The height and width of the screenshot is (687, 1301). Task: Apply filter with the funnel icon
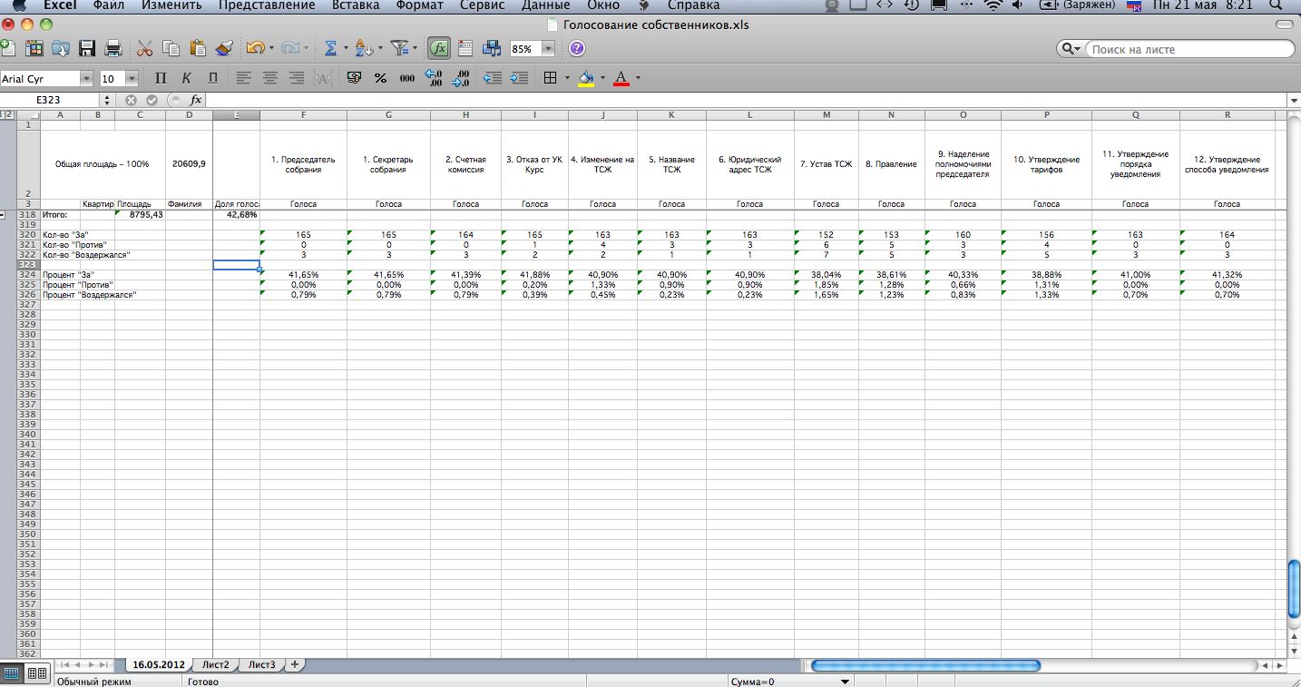[x=399, y=48]
